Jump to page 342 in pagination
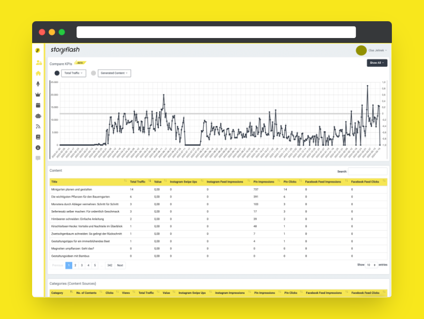Image resolution: width=424 pixels, height=319 pixels. [x=110, y=265]
